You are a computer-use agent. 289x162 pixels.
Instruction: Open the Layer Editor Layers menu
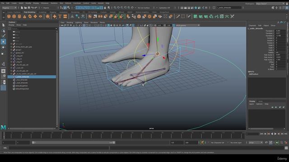[x=252, y=104]
